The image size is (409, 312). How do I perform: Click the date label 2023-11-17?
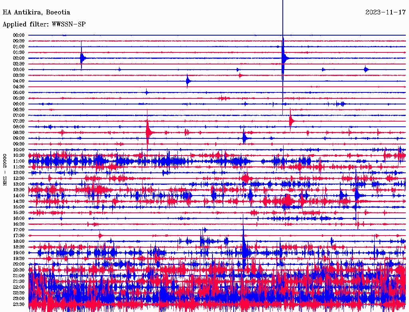pos(385,12)
